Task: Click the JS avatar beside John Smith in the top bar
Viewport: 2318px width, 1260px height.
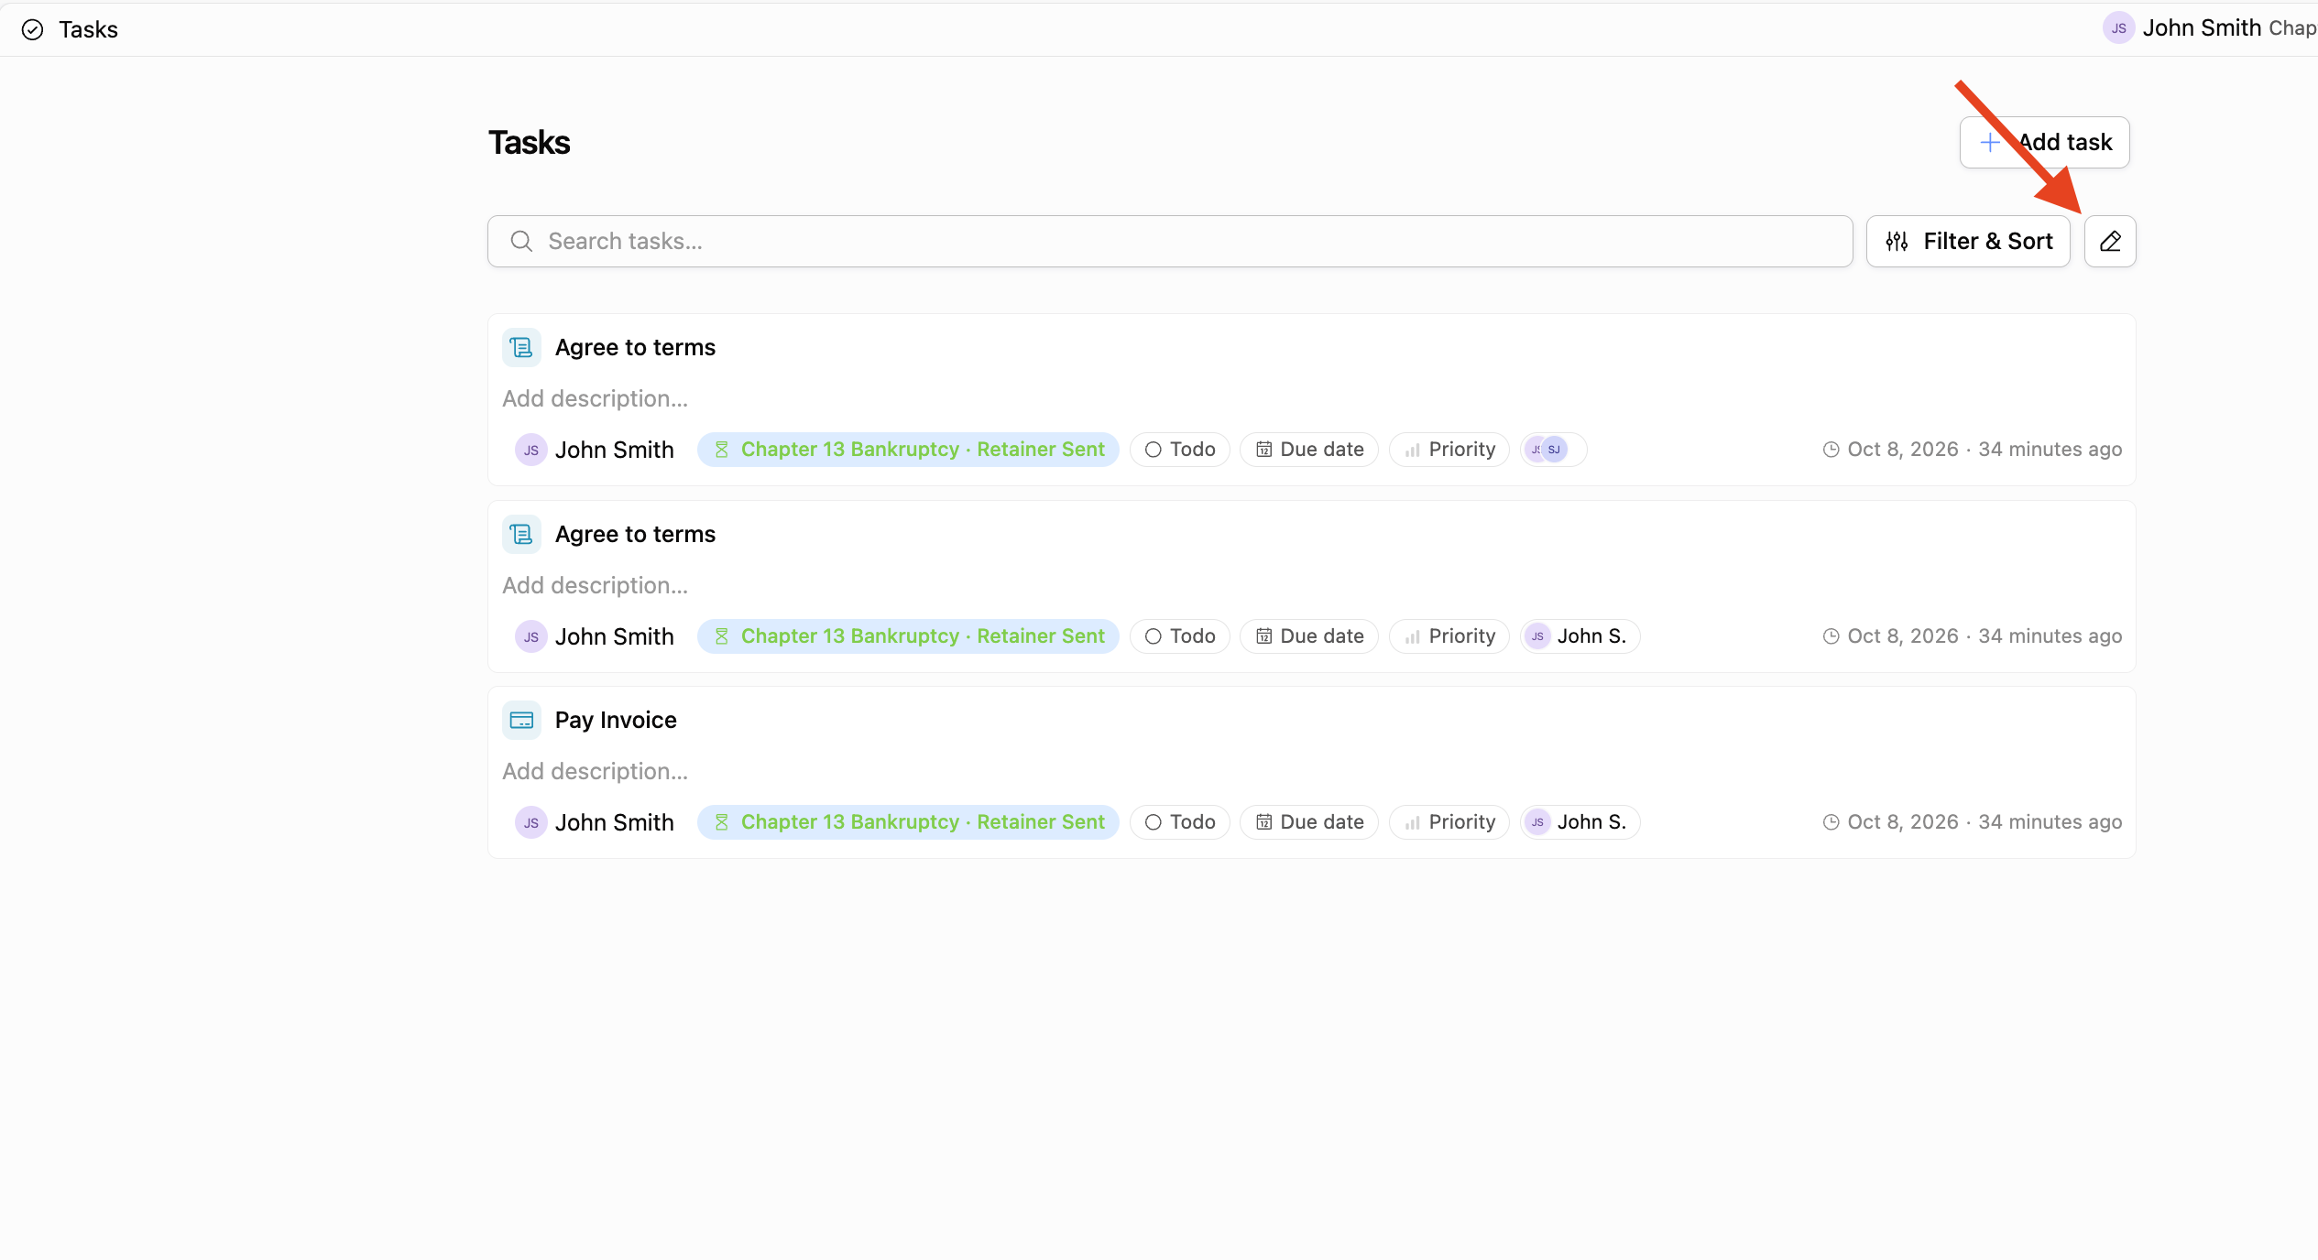Action: [2118, 28]
